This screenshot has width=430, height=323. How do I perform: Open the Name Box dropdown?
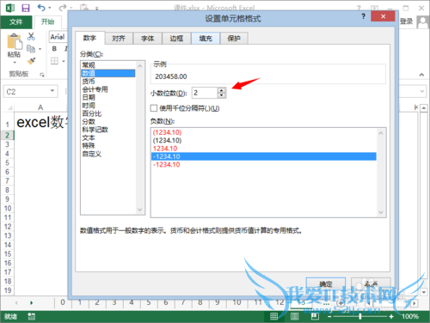[x=52, y=91]
